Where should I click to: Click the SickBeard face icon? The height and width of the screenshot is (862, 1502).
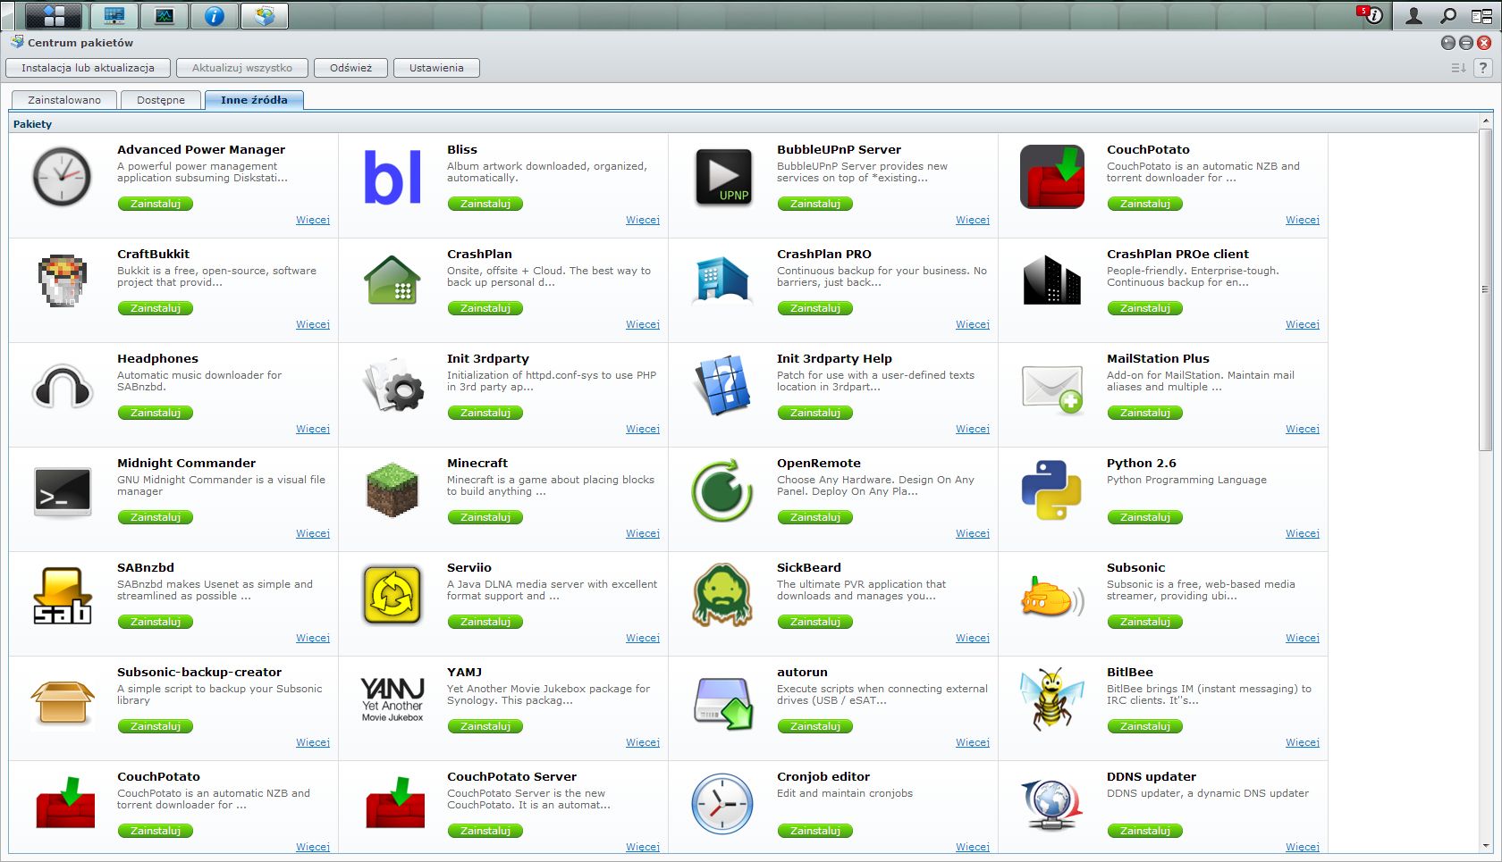pyautogui.click(x=721, y=595)
